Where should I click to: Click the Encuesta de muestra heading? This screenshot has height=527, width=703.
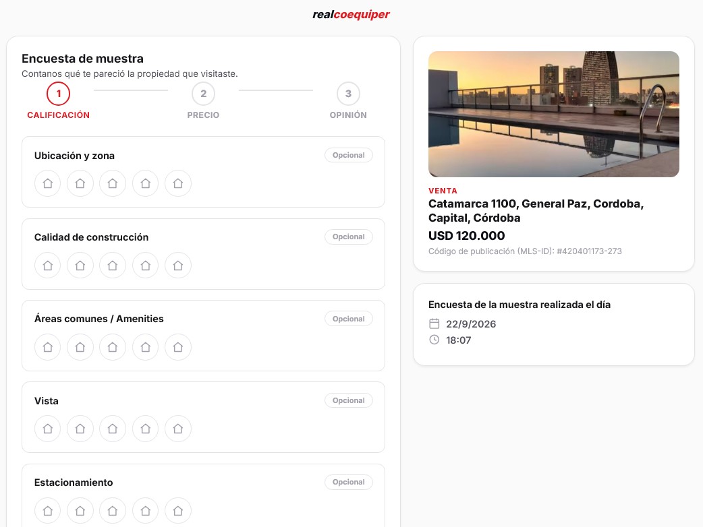click(82, 59)
